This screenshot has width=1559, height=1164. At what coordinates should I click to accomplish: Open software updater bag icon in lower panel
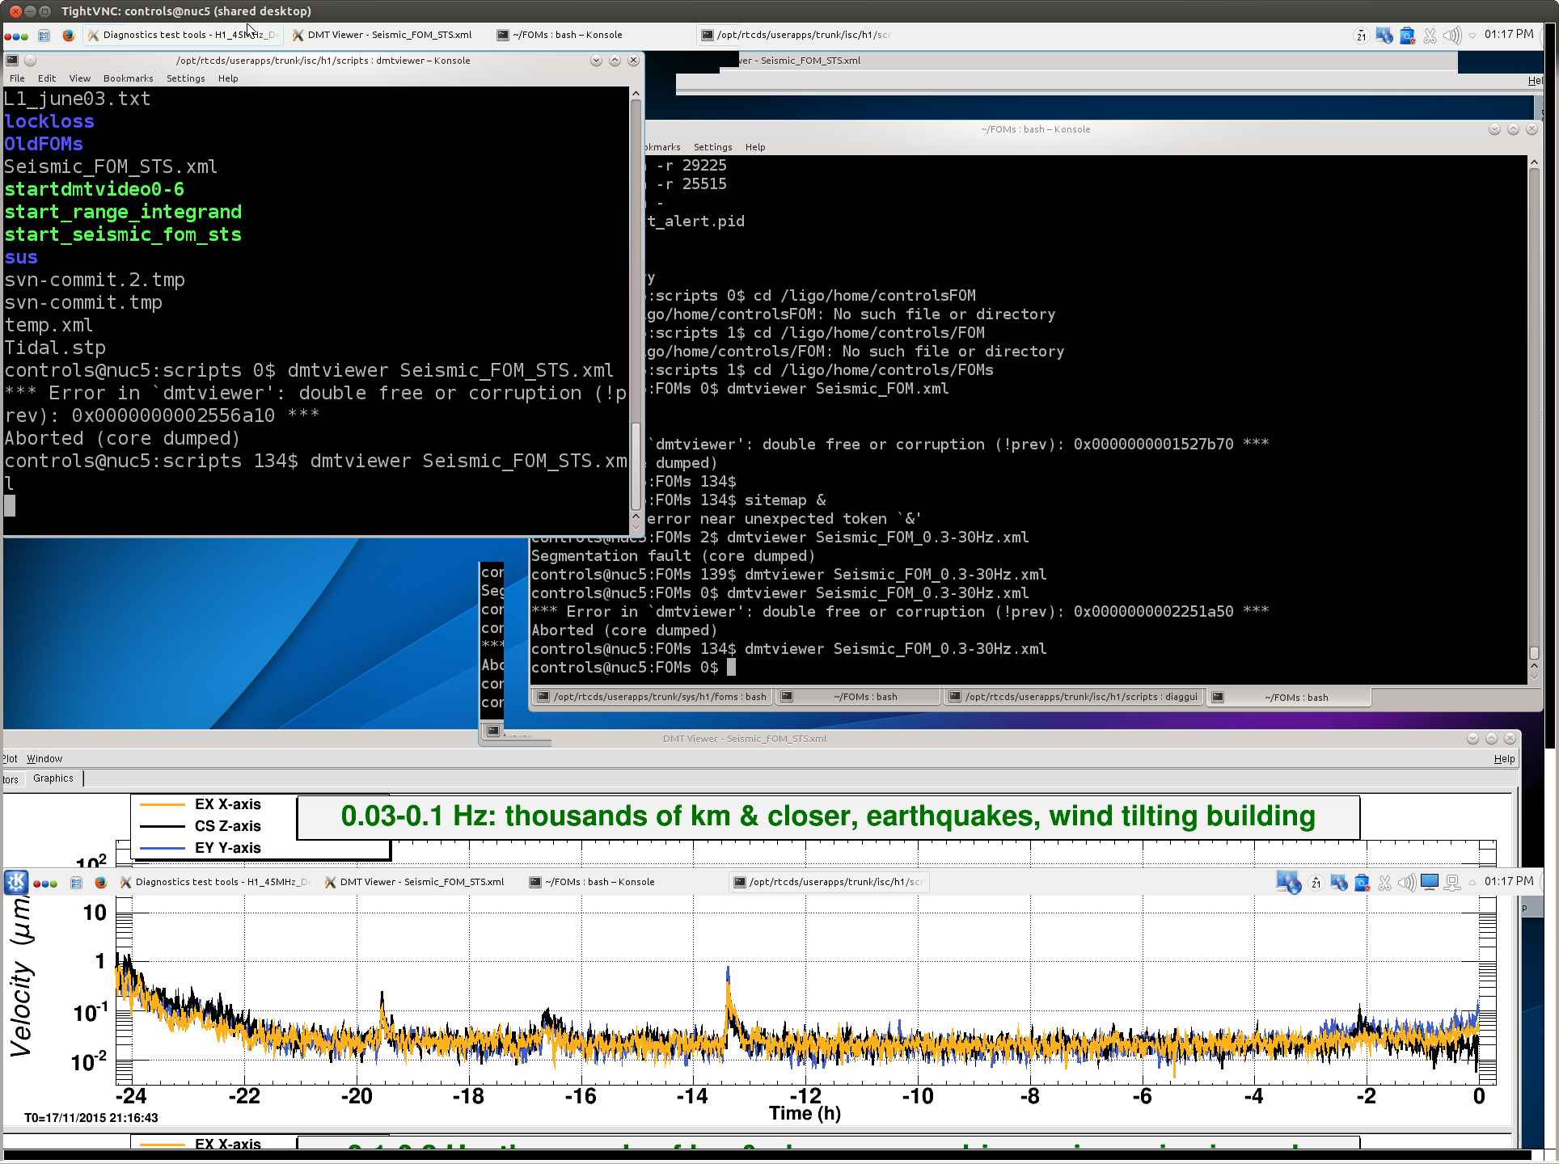(1363, 882)
